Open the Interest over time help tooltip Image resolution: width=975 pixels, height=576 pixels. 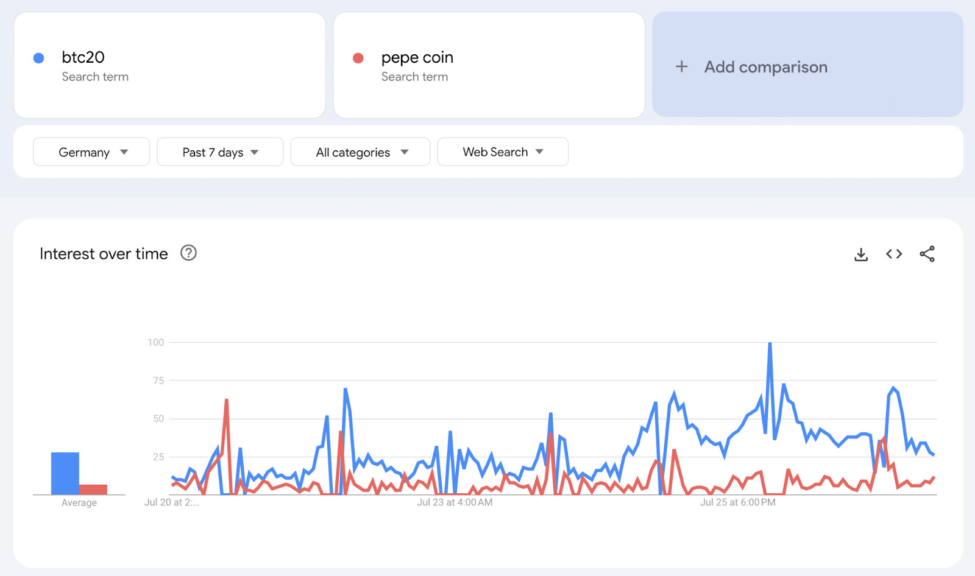(x=188, y=253)
